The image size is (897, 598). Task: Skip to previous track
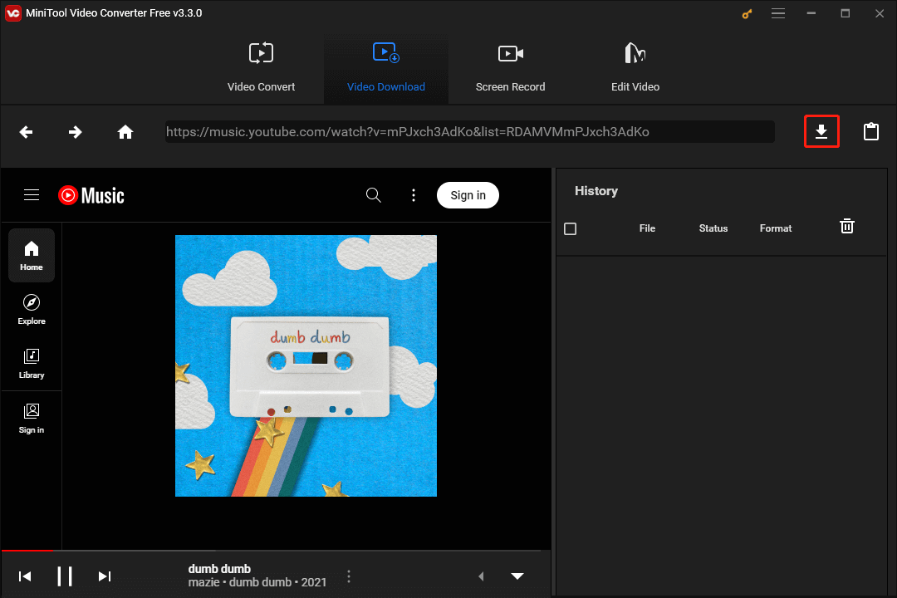point(25,576)
